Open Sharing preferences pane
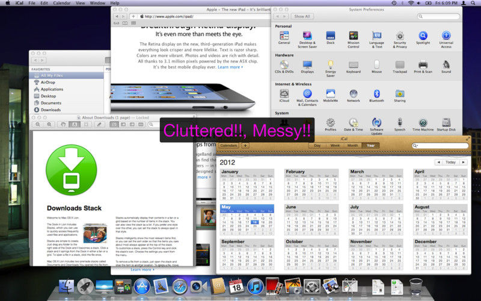 tap(400, 96)
